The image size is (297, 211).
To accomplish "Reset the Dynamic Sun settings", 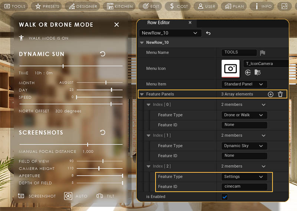I will (x=103, y=54).
